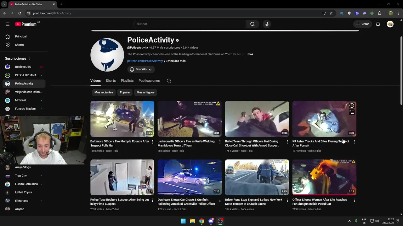Open Jacksonville Officers Fire video thumbnail
This screenshot has height=226, width=403.
tap(190, 119)
